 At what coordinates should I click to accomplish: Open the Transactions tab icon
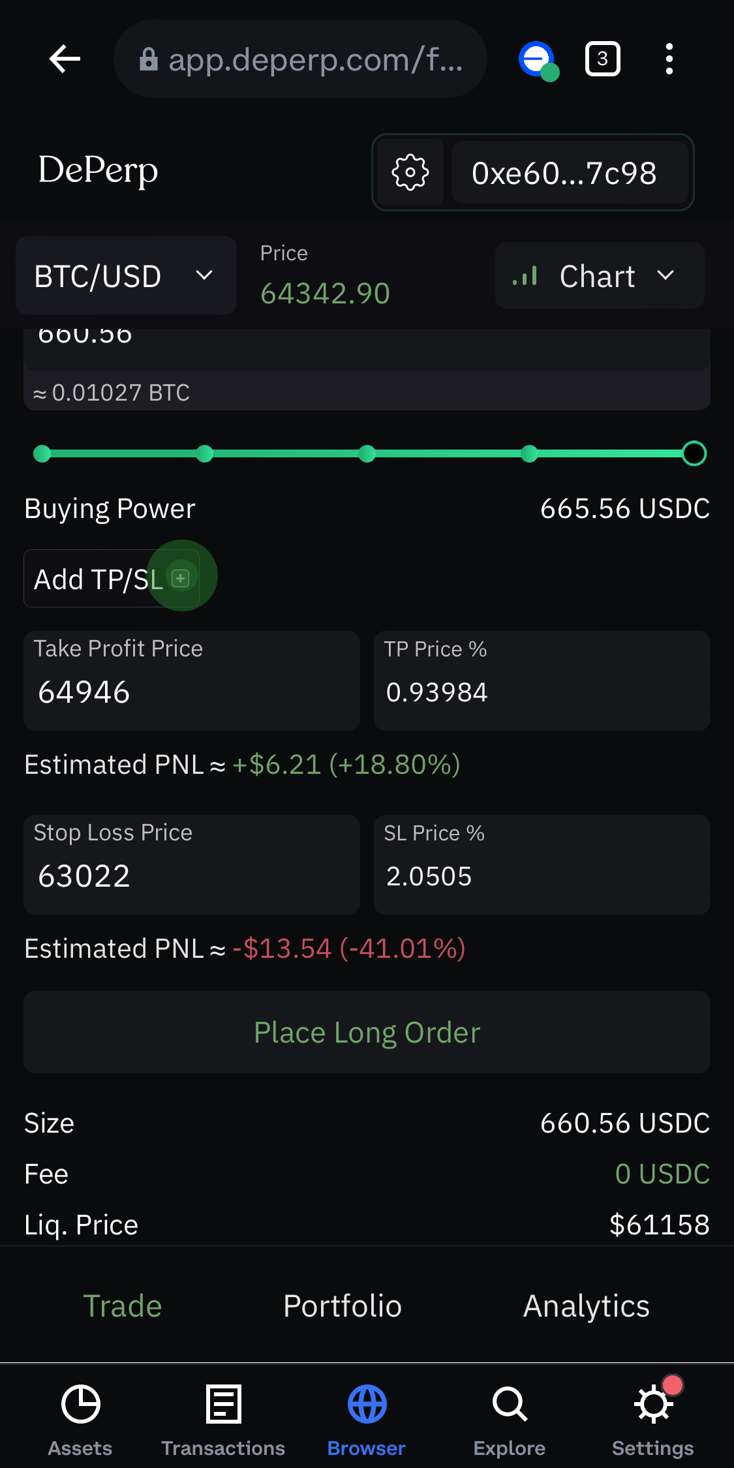point(223,1404)
